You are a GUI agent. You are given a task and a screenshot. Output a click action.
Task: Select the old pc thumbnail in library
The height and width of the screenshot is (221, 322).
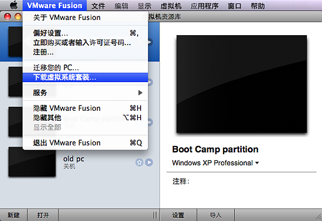(32, 162)
